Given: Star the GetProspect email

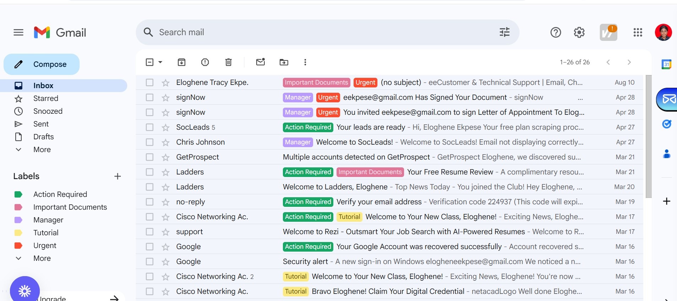Looking at the screenshot, I should pyautogui.click(x=166, y=157).
